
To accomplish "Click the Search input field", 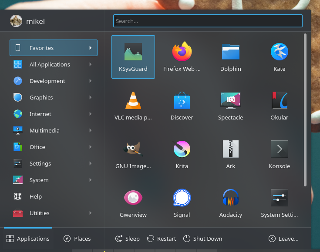I will click(208, 21).
